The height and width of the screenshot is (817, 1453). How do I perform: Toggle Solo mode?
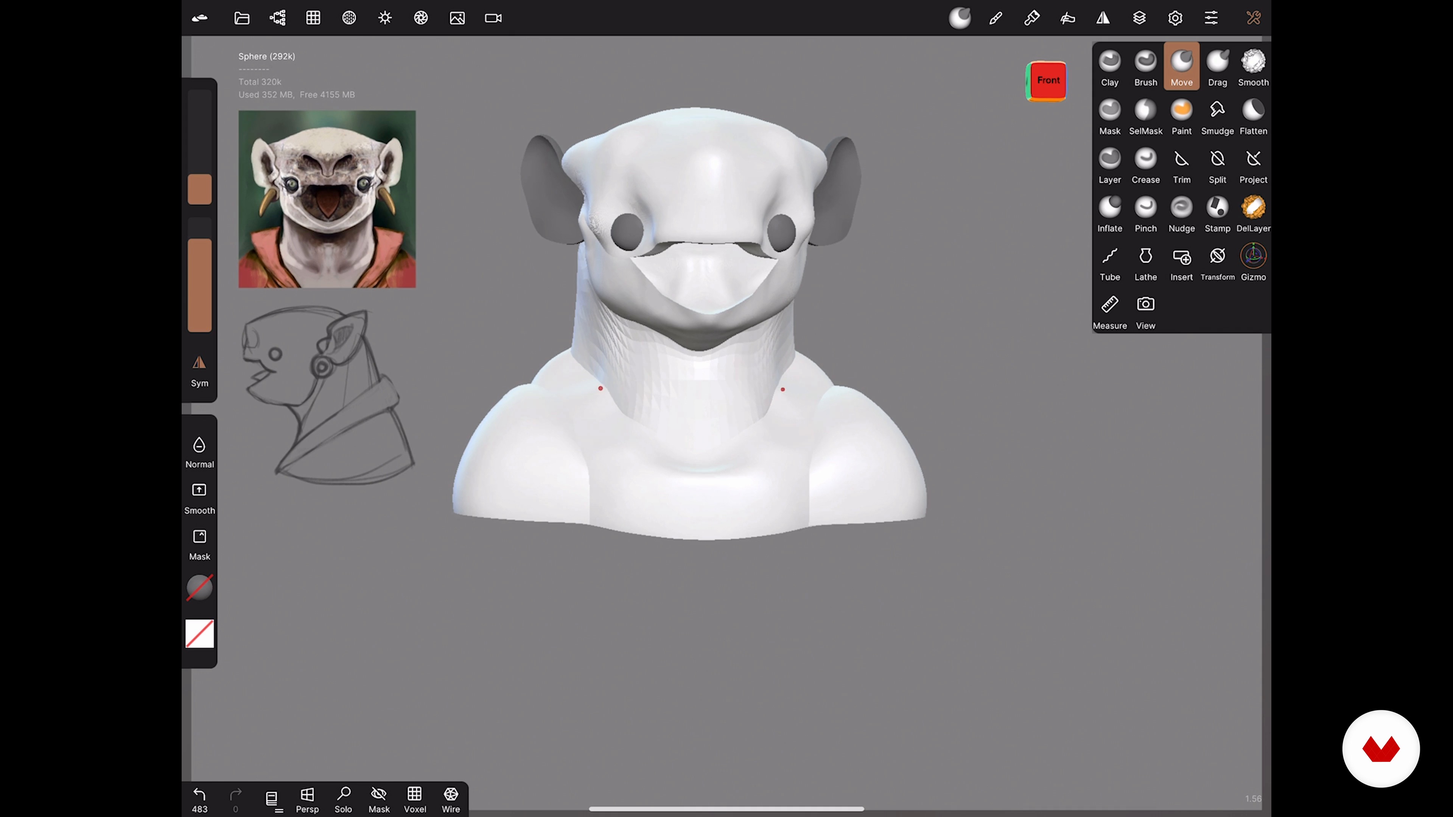[x=343, y=800]
